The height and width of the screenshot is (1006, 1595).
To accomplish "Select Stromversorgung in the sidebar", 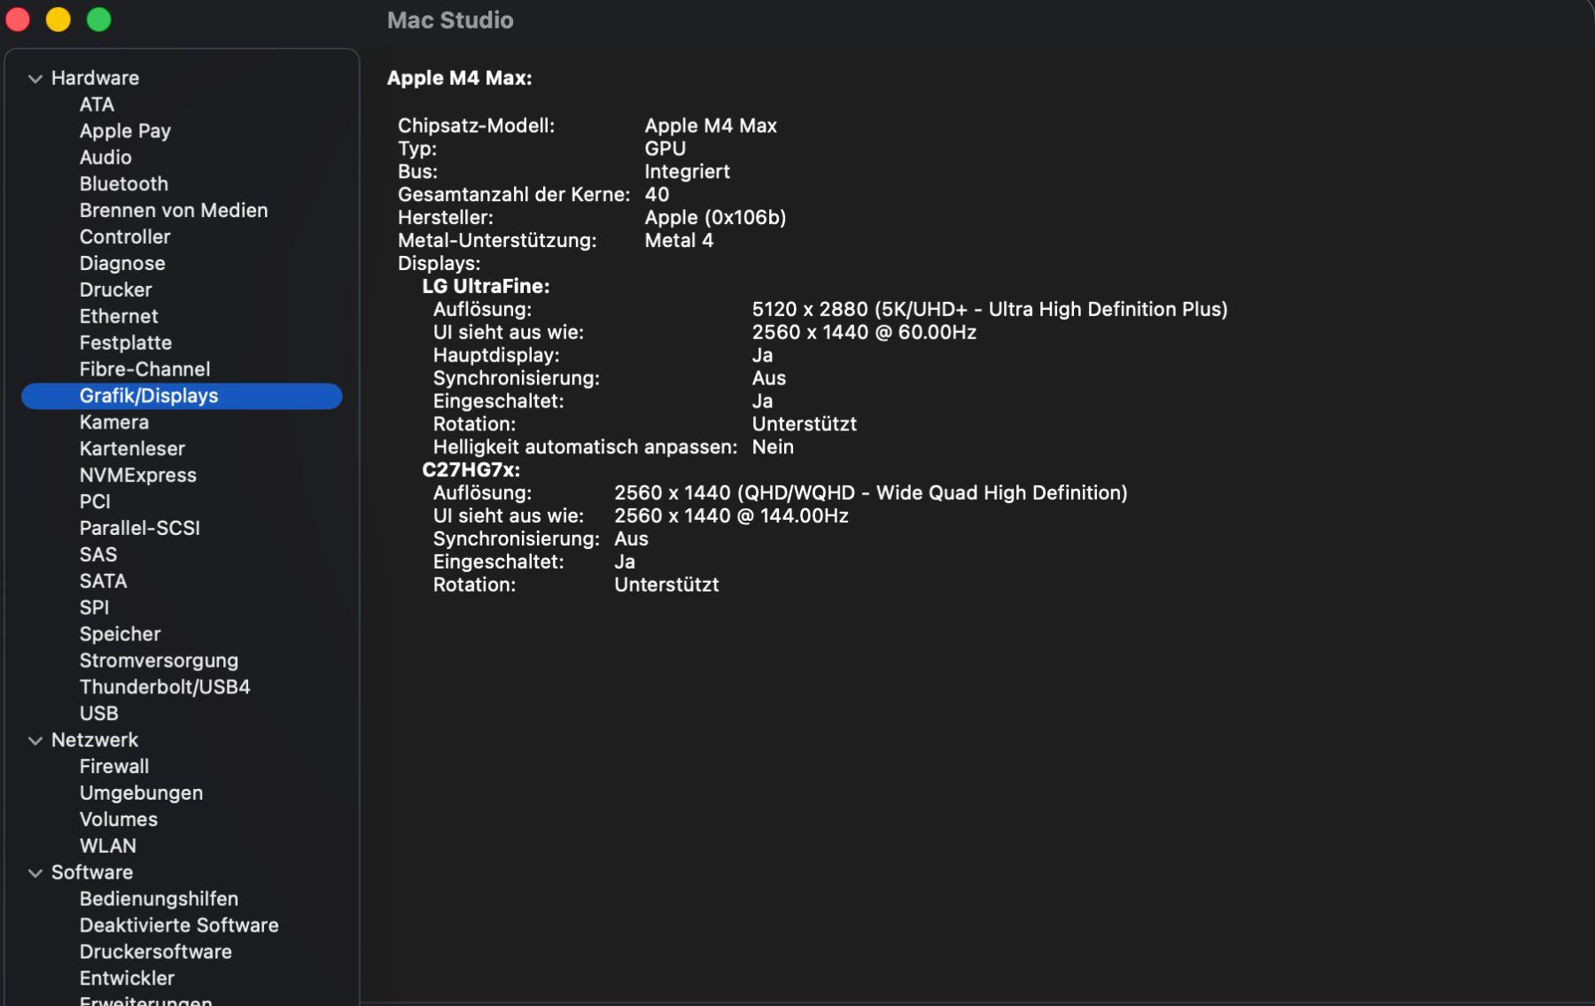I will [159, 662].
